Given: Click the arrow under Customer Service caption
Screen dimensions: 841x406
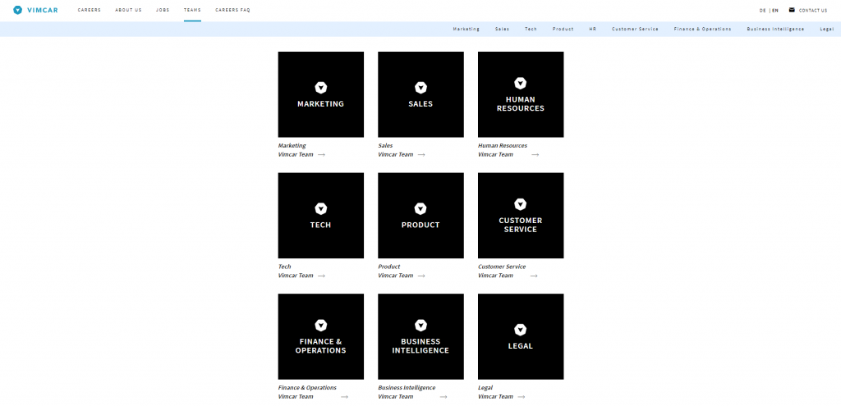Looking at the screenshot, I should click(x=534, y=276).
